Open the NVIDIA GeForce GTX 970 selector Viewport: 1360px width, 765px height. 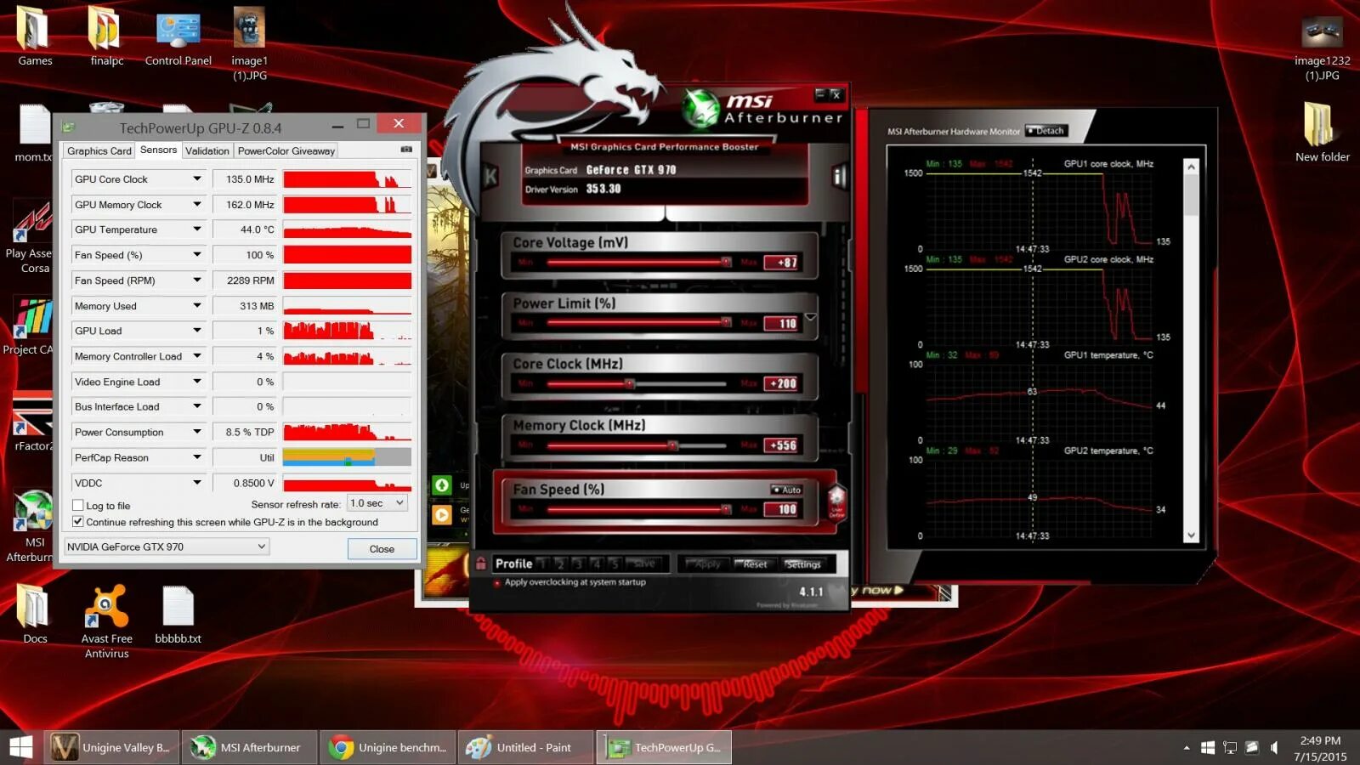167,547
